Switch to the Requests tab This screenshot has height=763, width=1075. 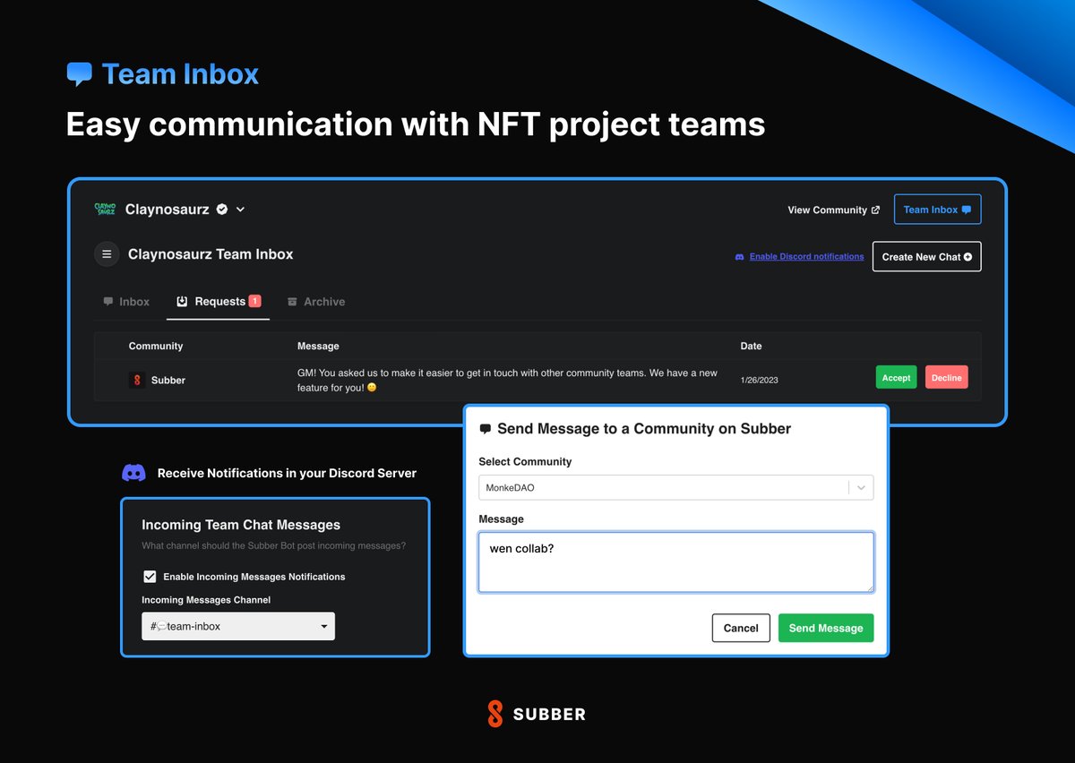[x=219, y=302]
